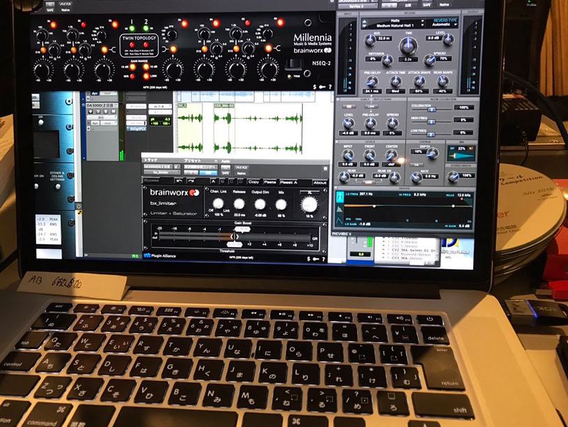Select settings slot A in bx_limiter
568x427 pixels.
click(214, 181)
